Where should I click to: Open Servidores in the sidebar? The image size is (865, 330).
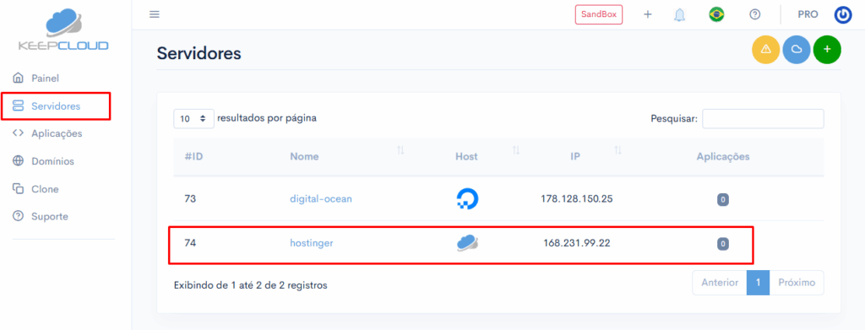click(56, 105)
